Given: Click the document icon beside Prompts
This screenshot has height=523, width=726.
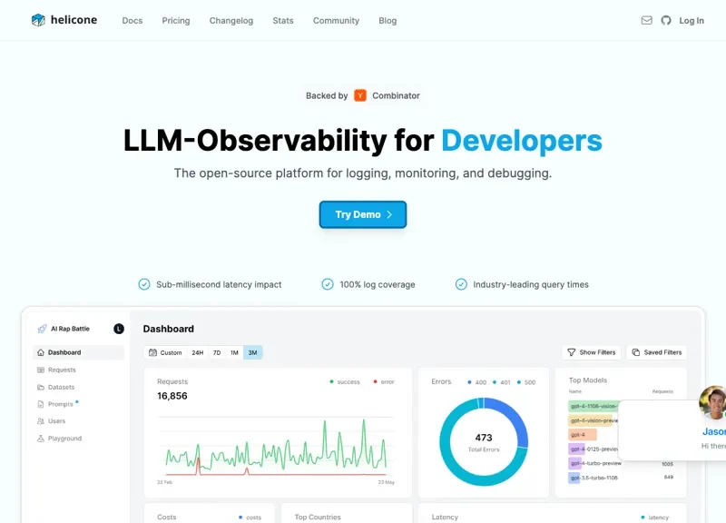Looking at the screenshot, I should click(x=41, y=404).
